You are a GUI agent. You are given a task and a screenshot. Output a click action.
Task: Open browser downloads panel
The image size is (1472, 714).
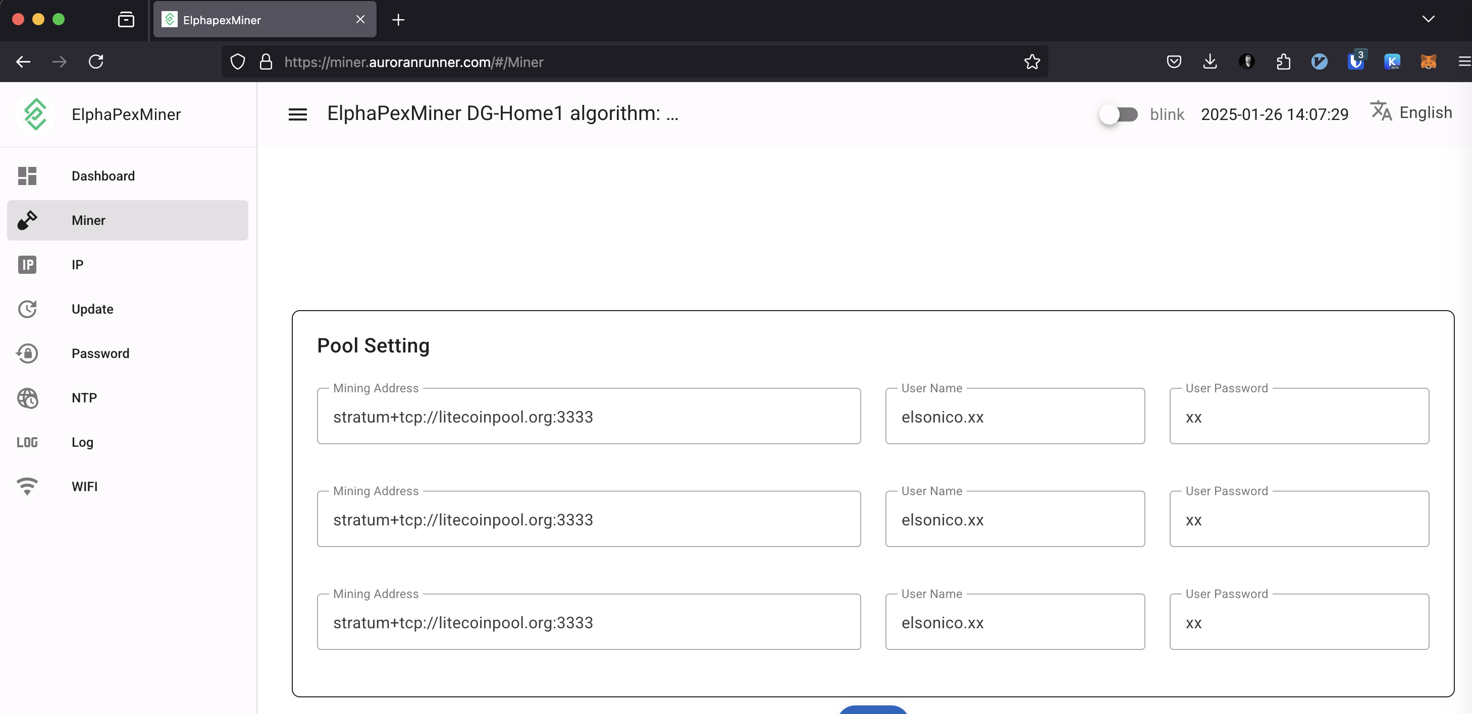tap(1210, 62)
